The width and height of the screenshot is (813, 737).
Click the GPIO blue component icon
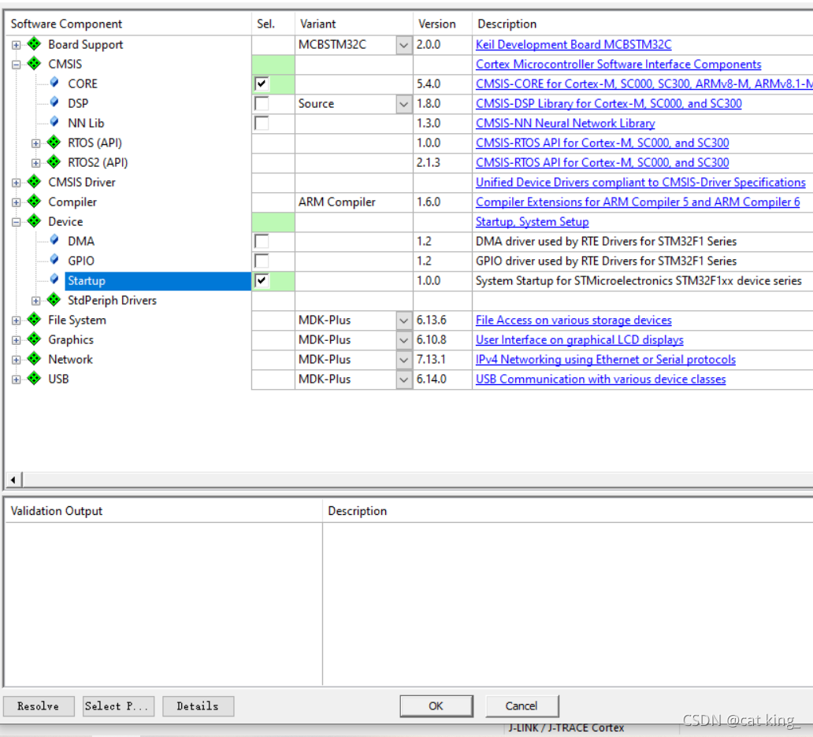(54, 260)
